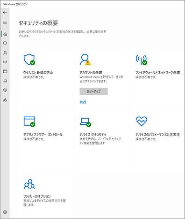Image resolution: width=185 pixels, height=219 pixels.
Task: Click the 無視 dismiss link
Action: pos(83,102)
